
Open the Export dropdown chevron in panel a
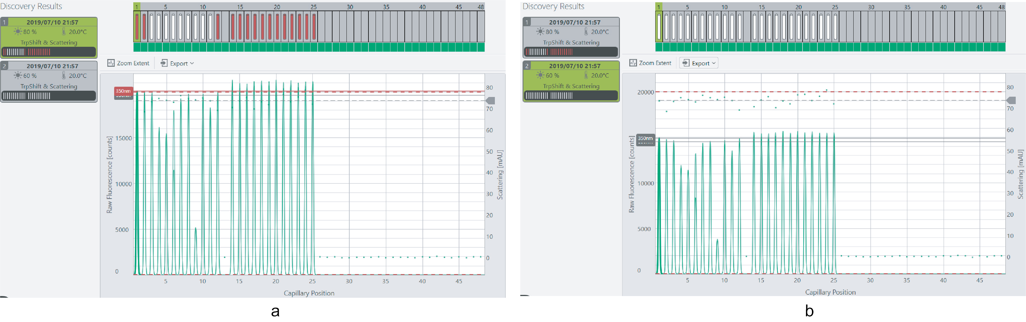coord(192,63)
